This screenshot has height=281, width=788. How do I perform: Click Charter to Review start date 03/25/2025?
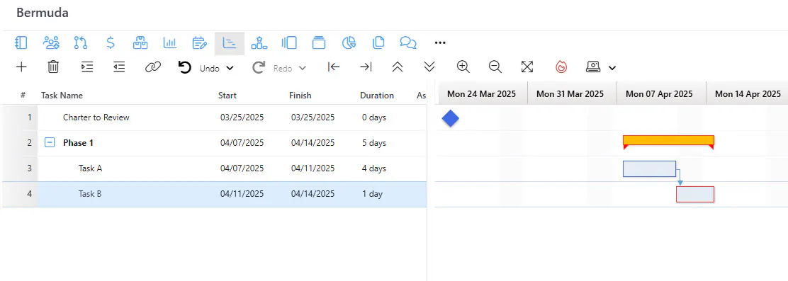click(x=242, y=117)
